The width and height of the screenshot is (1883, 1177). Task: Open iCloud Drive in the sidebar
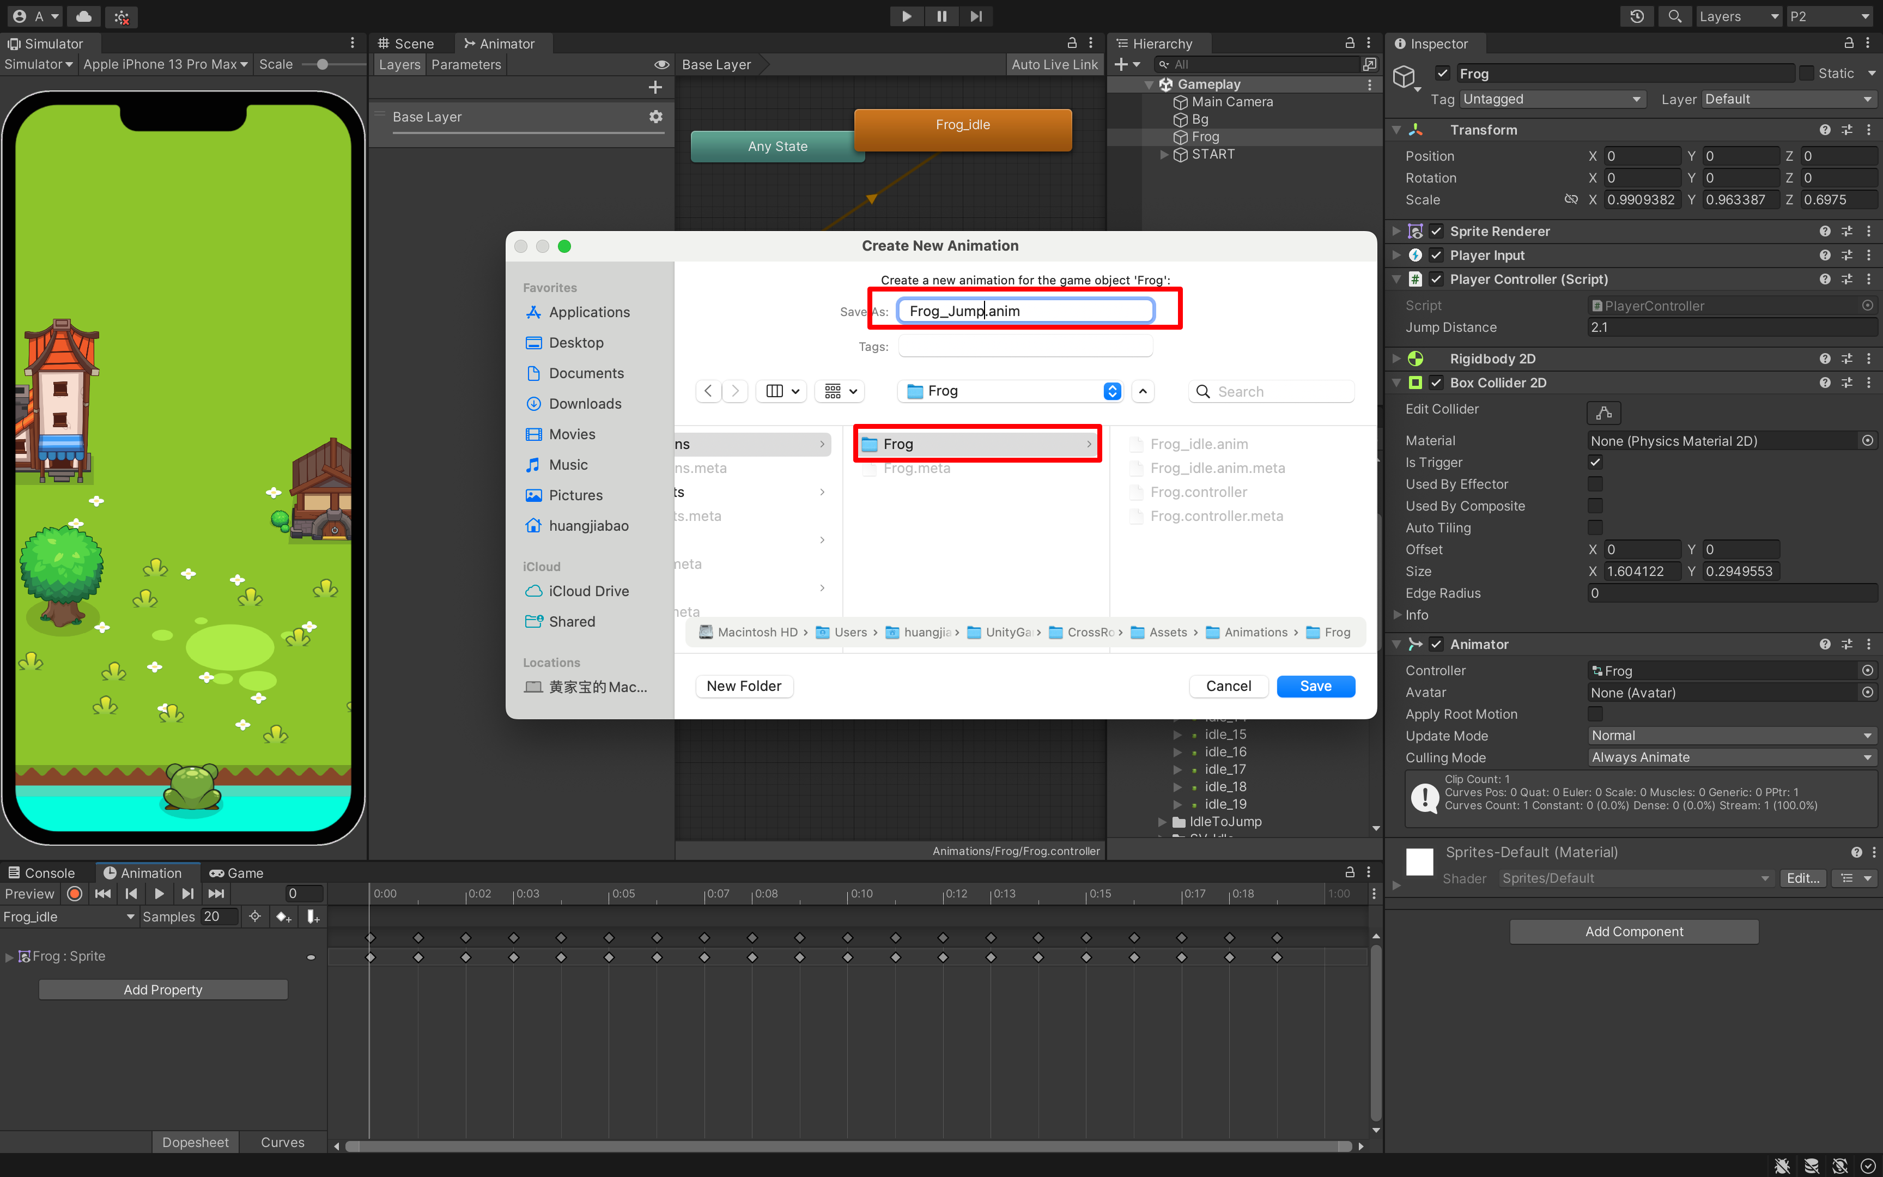pyautogui.click(x=589, y=592)
